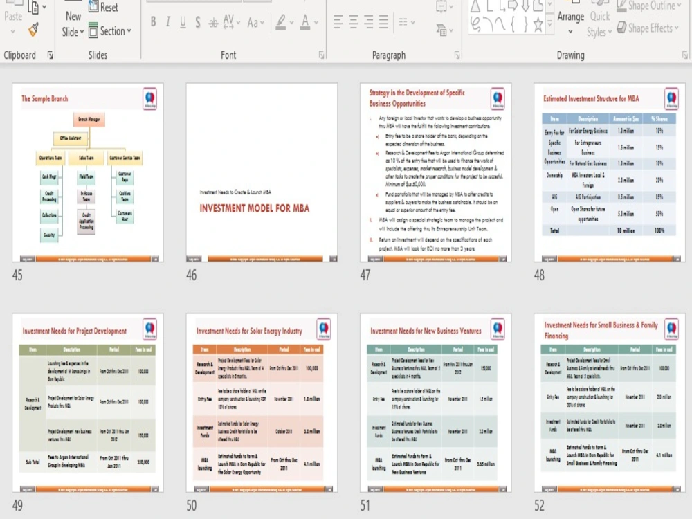
Task: Open the Paste options dropdown arrow
Action: [x=12, y=32]
